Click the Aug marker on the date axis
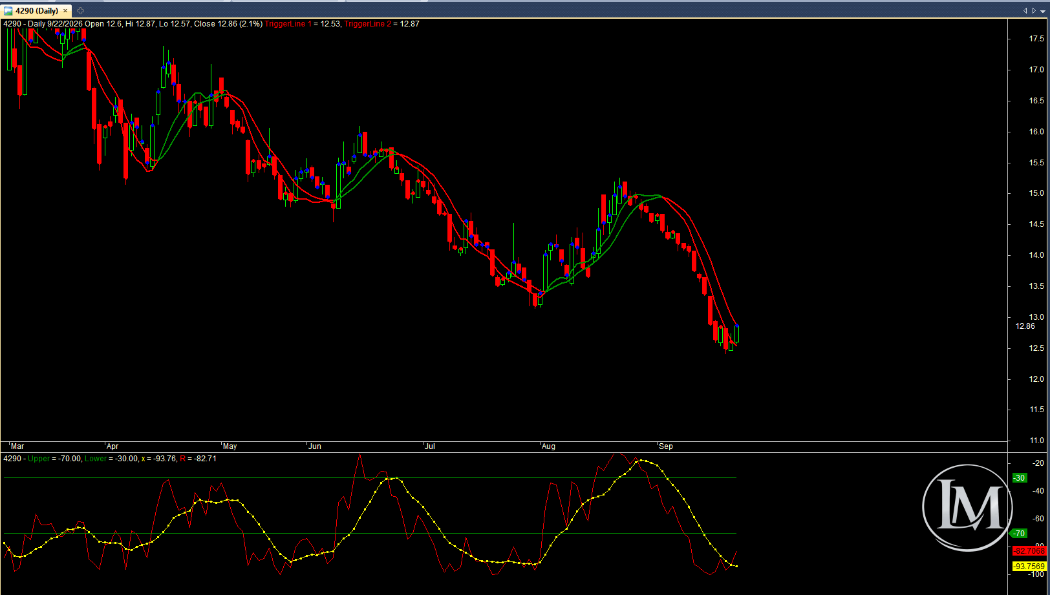The image size is (1050, 595). (x=548, y=446)
